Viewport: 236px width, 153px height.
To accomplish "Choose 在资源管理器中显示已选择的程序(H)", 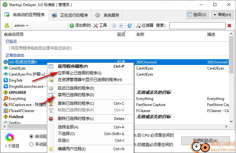I will coord(90,80).
